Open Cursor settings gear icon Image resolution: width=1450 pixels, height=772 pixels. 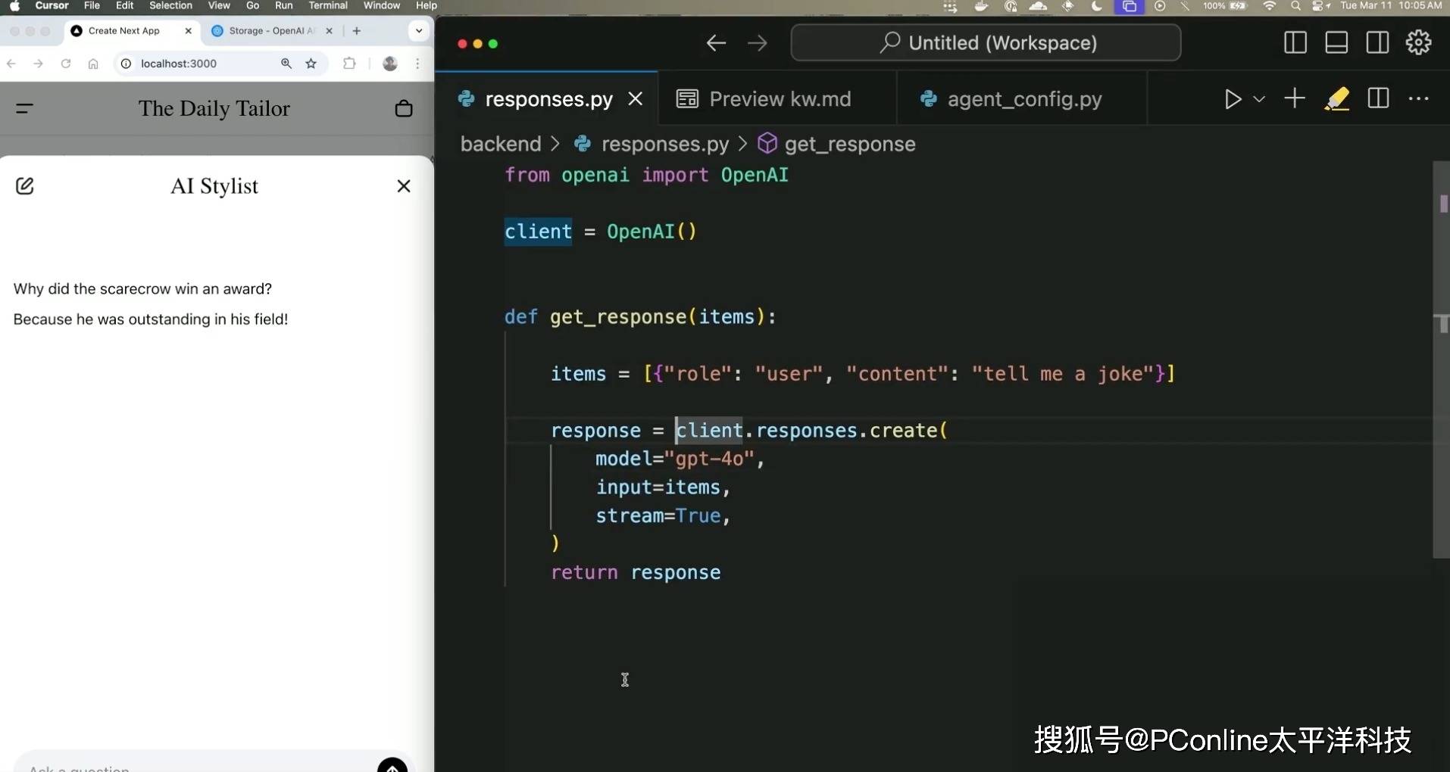[x=1418, y=43]
